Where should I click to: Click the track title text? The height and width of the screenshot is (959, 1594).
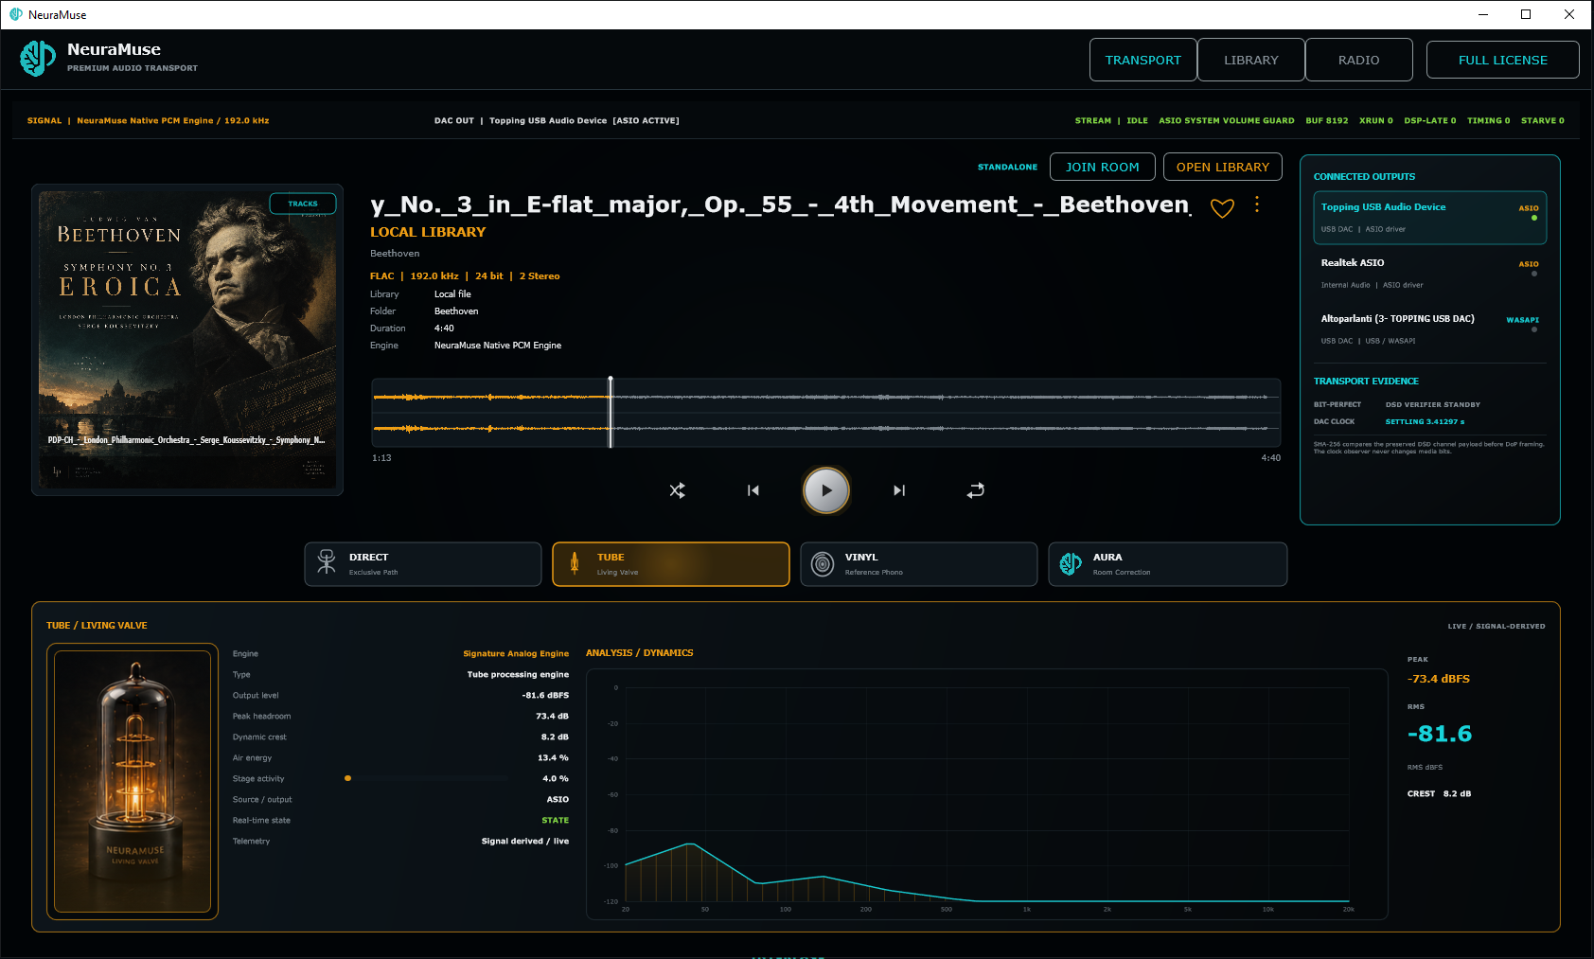point(780,204)
